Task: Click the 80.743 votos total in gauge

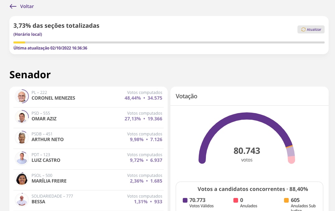Action: coord(247,151)
